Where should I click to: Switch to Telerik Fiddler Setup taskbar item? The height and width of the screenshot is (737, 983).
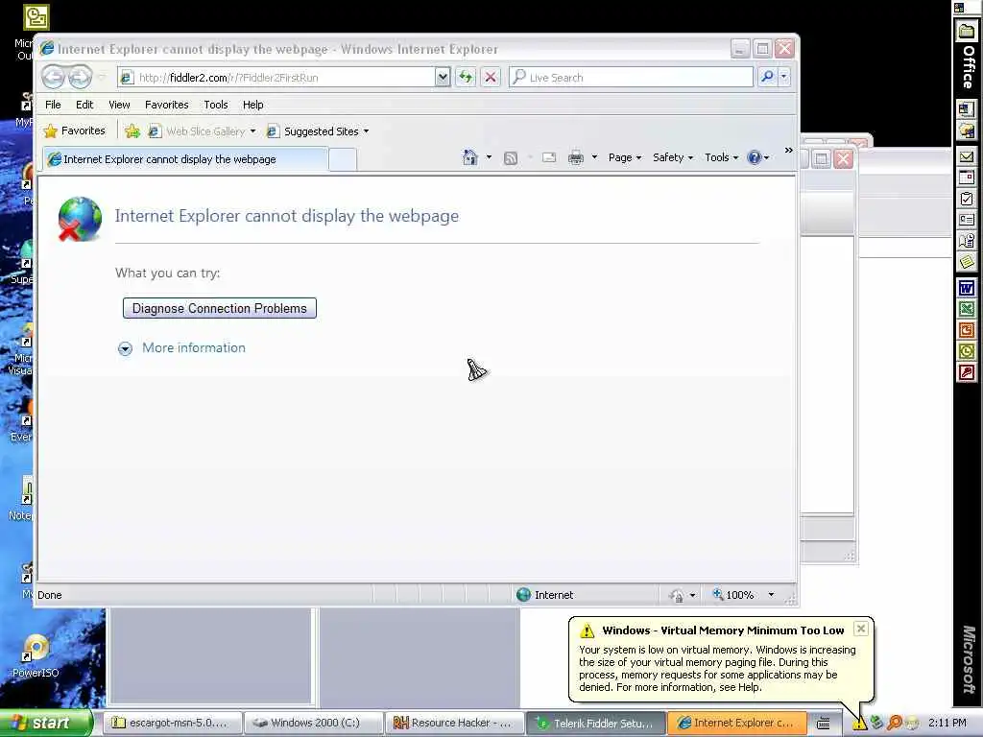pos(595,724)
